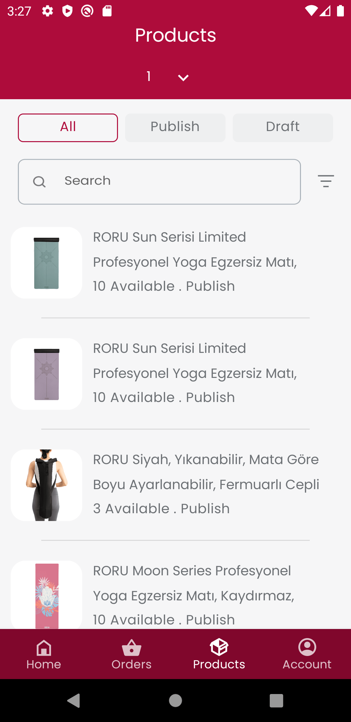Tap the search magnifier icon
The height and width of the screenshot is (722, 351).
(40, 181)
